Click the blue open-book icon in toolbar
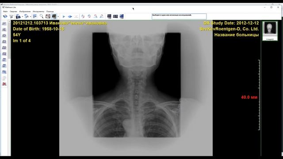The height and width of the screenshot is (159, 283). click(5, 16)
